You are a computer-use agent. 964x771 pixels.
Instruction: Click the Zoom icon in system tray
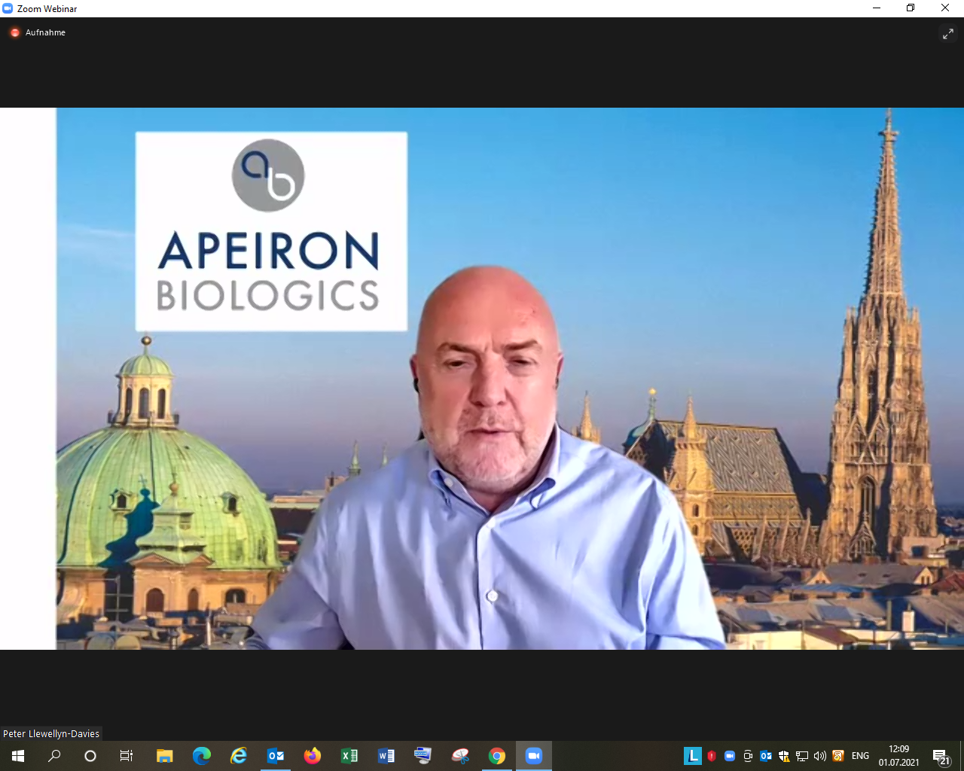tap(730, 756)
